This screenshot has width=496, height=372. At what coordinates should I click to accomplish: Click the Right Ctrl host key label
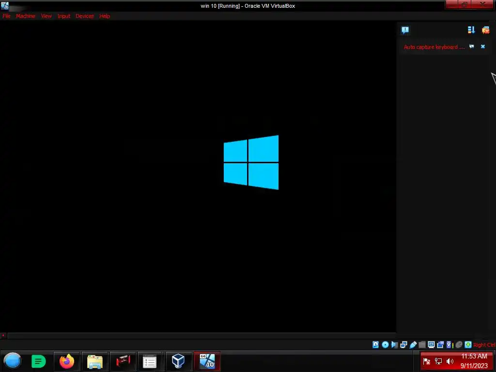click(484, 345)
